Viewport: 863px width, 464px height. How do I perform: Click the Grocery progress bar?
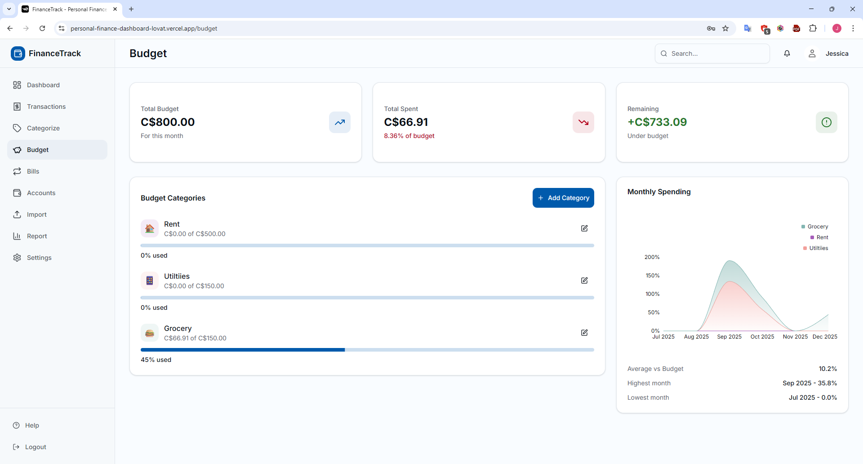coord(367,350)
